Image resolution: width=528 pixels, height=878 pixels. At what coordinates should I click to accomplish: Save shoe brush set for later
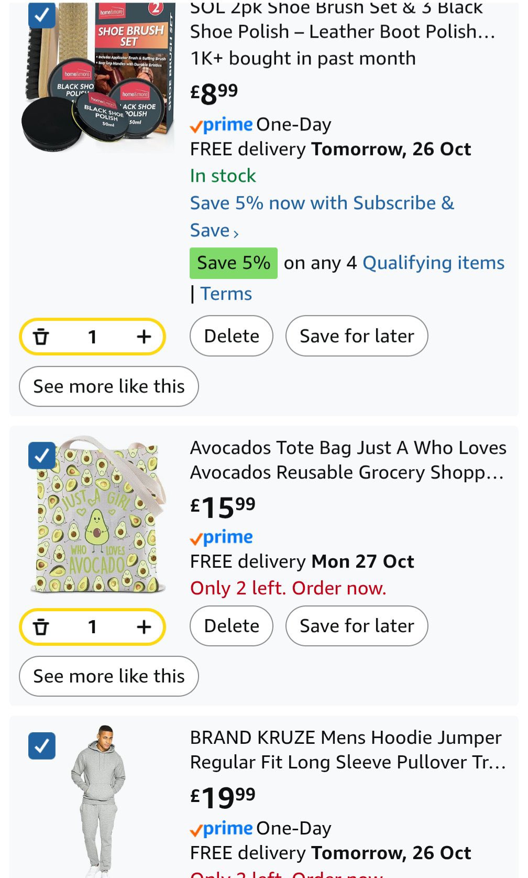tap(356, 336)
